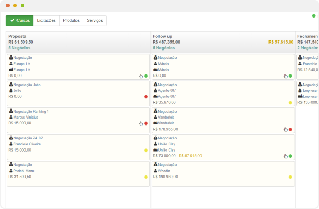Click money bag icon on Negociação 24_02
Image resolution: width=319 pixels, height=209 pixels.
pyautogui.click(x=11, y=138)
